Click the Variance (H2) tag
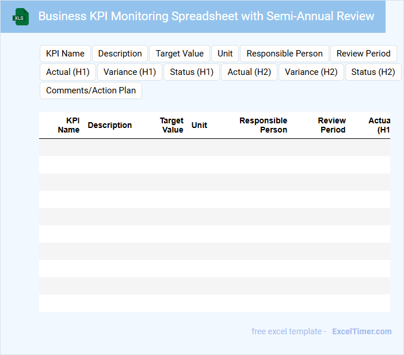Image resolution: width=404 pixels, height=355 pixels. pos(311,72)
